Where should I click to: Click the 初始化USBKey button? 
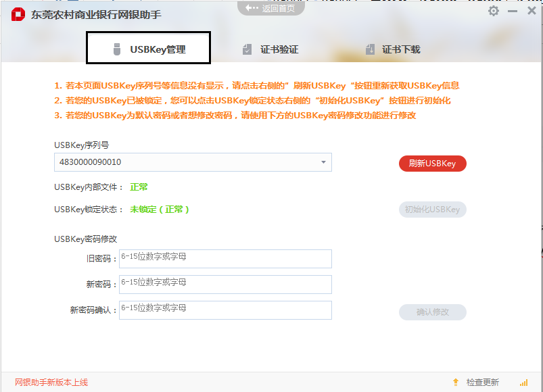click(x=432, y=210)
